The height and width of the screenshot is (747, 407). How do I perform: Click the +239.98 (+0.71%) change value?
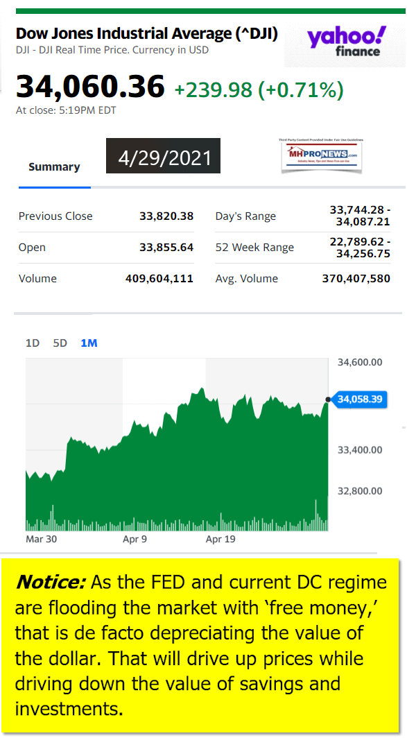pyautogui.click(x=259, y=89)
